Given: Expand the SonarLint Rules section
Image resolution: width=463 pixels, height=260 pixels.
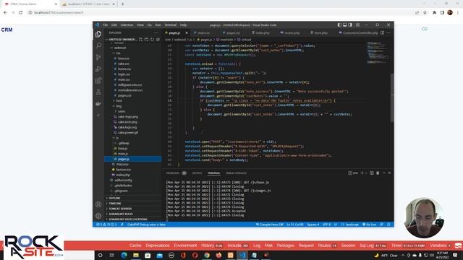Looking at the screenshot, I should 121,214.
